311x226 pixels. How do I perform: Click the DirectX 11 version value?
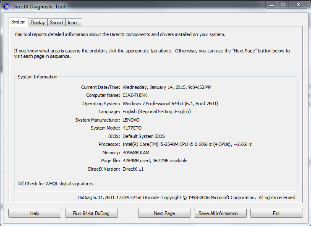[133, 169]
